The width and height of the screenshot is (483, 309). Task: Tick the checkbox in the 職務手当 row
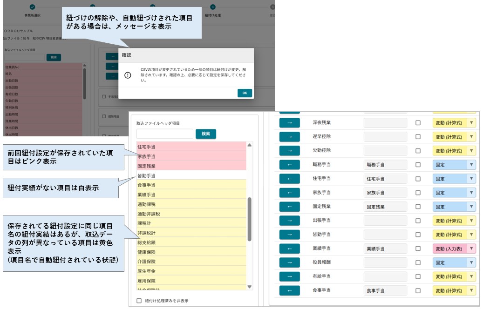[x=418, y=165]
